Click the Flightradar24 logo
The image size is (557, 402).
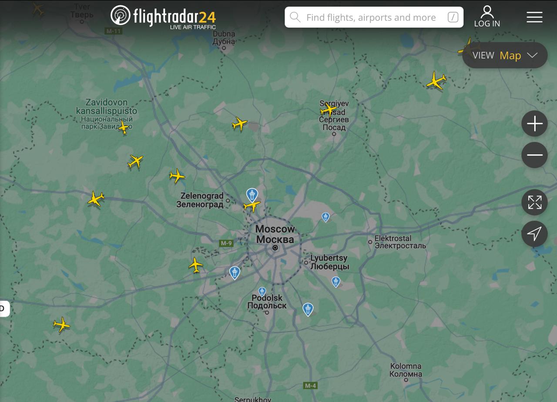click(163, 17)
